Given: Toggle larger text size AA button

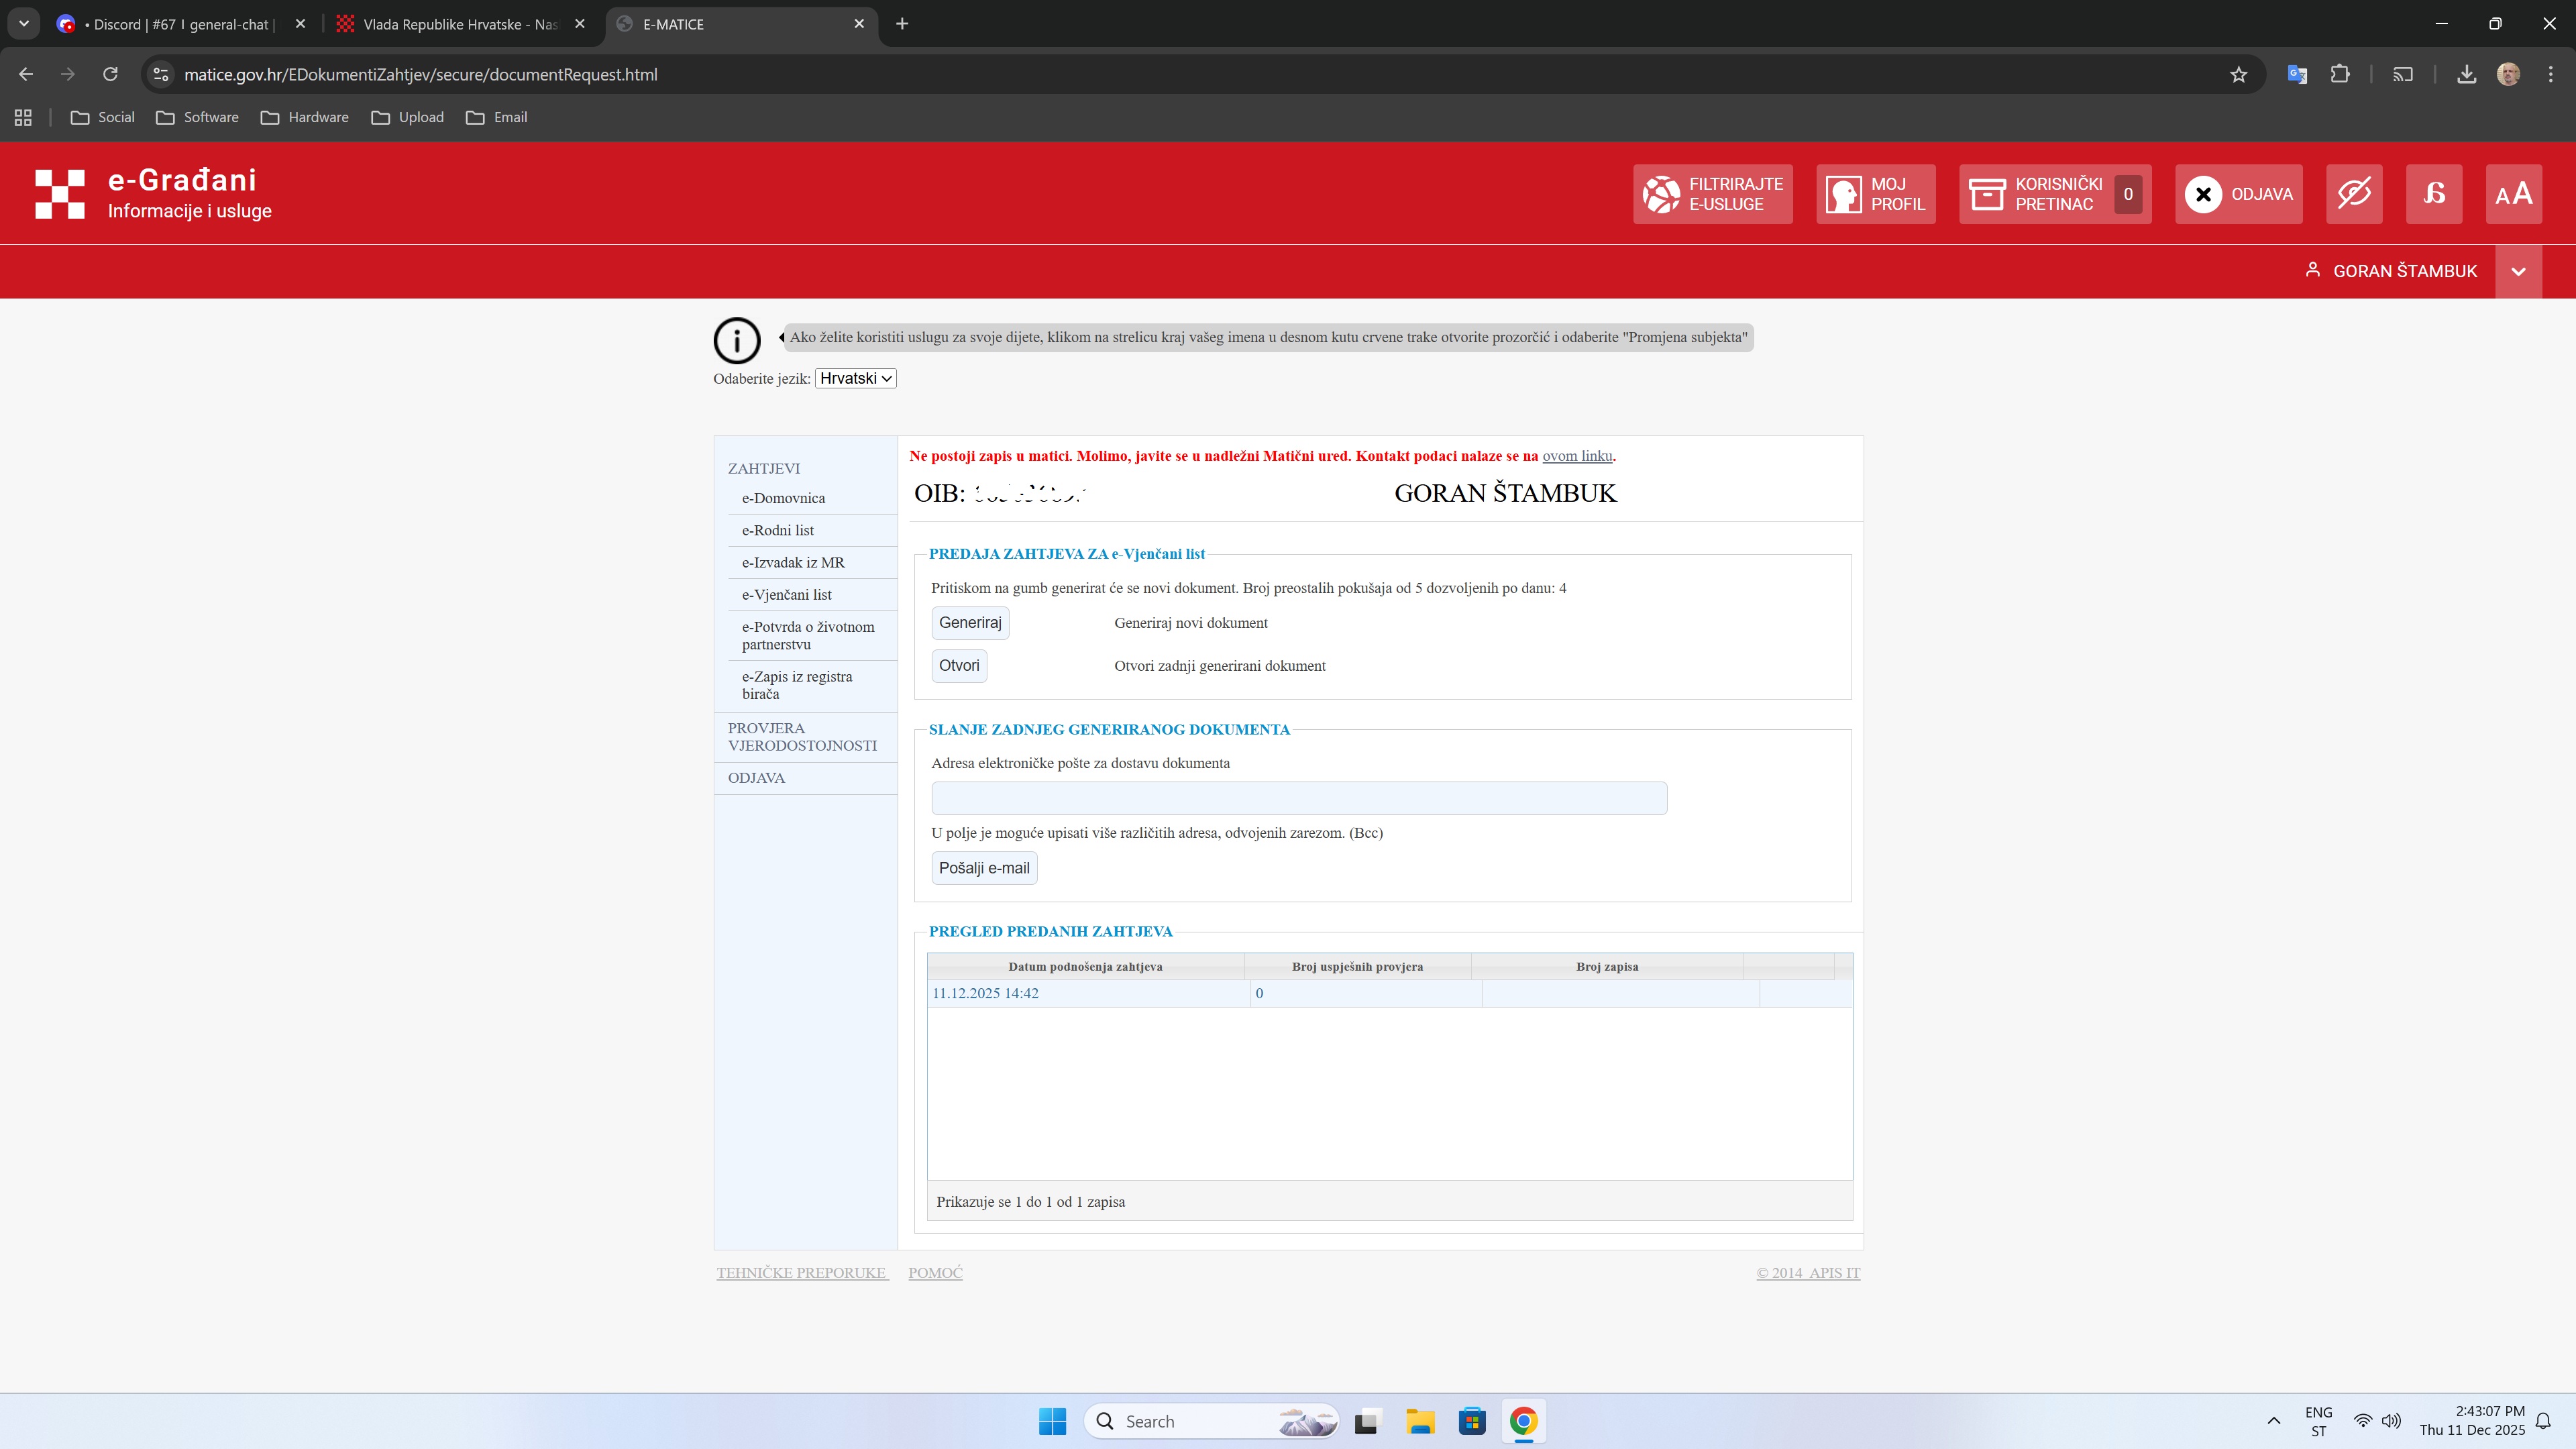Looking at the screenshot, I should click(2513, 194).
